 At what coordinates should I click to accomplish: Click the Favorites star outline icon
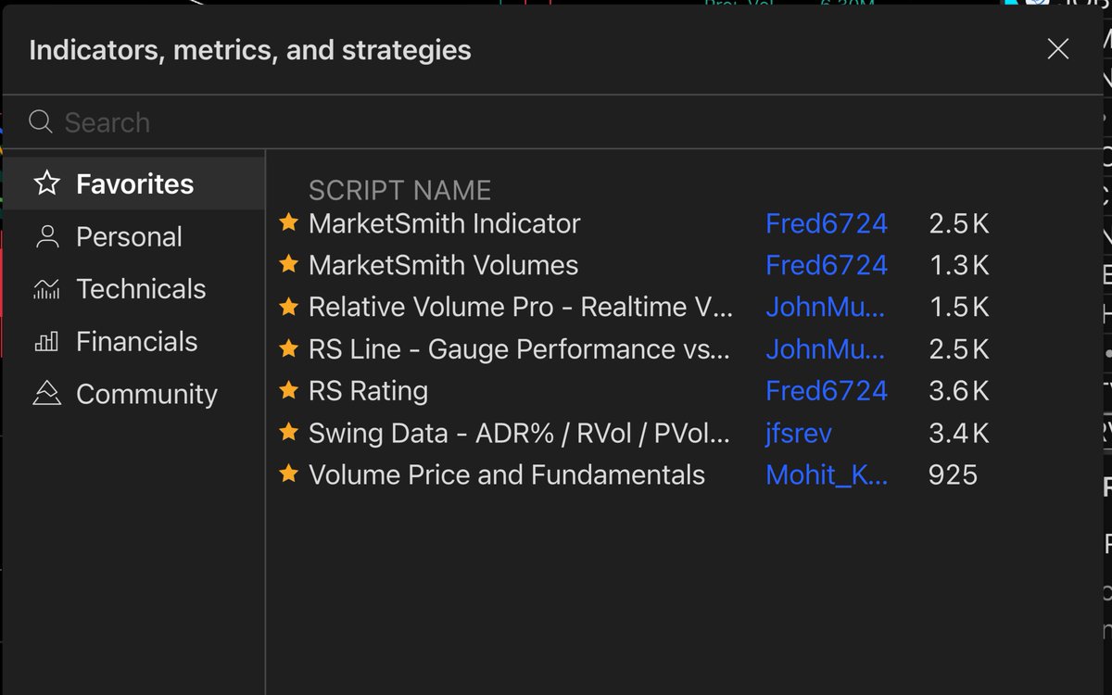(x=46, y=183)
